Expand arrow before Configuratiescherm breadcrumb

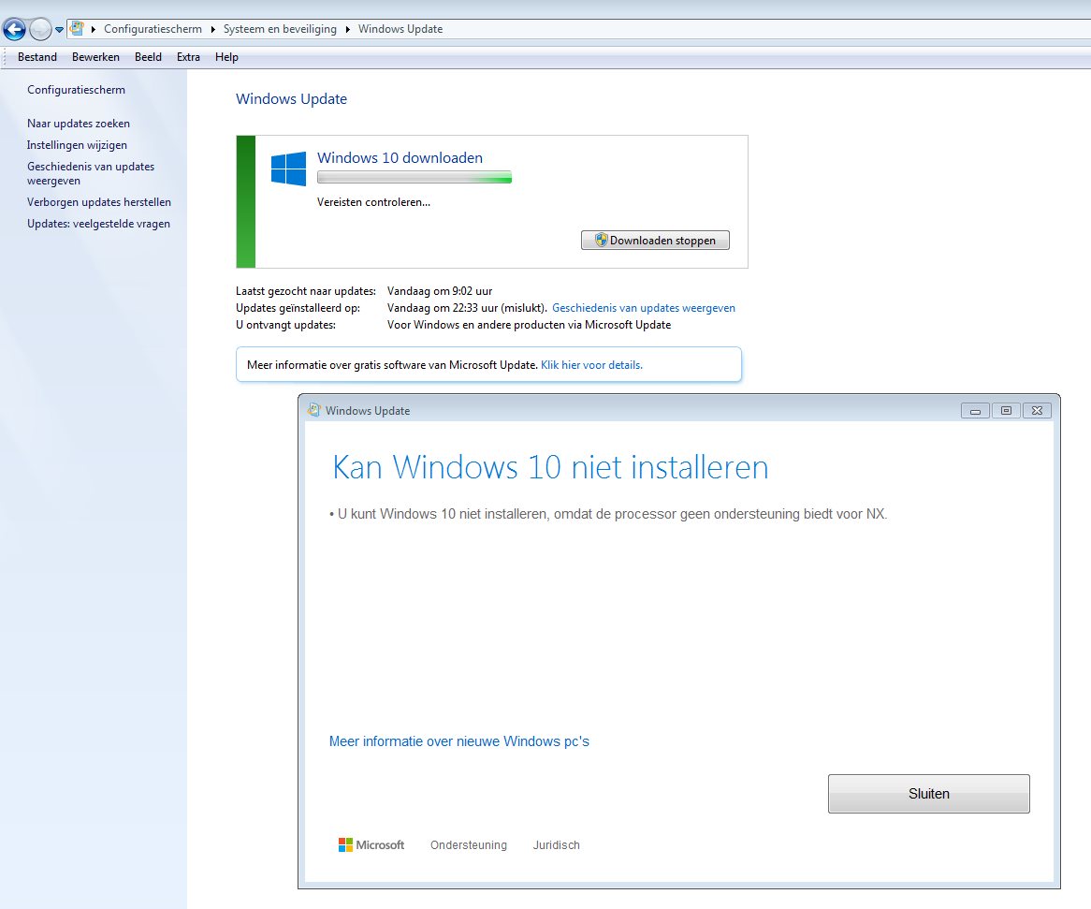click(x=94, y=29)
